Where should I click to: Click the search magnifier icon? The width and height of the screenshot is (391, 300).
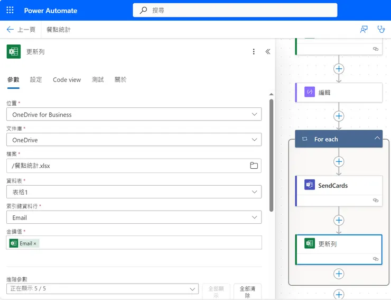click(143, 10)
